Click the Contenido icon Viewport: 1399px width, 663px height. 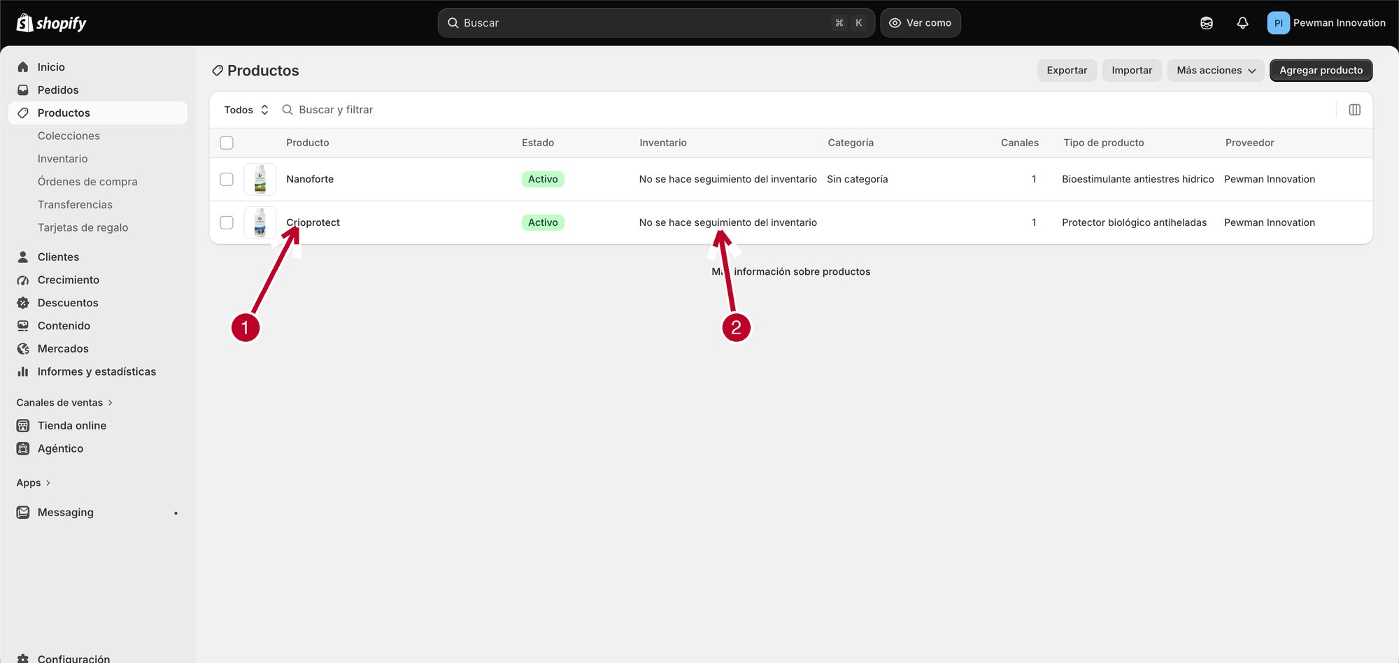(x=23, y=326)
